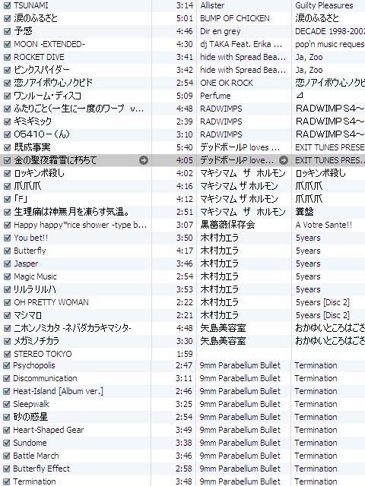Select the track 「F」
Viewport: 365px width, 486px height.
click(x=21, y=199)
